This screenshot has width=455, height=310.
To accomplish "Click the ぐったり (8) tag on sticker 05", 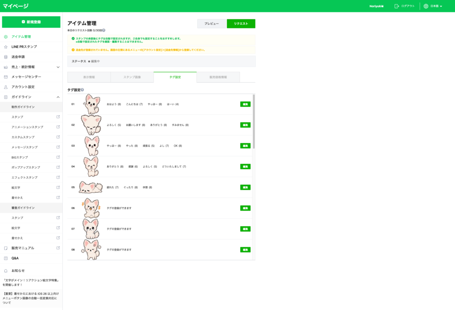I will pyautogui.click(x=131, y=187).
